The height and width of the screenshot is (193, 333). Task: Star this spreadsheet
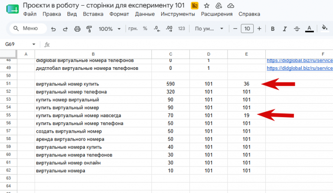click(206, 6)
